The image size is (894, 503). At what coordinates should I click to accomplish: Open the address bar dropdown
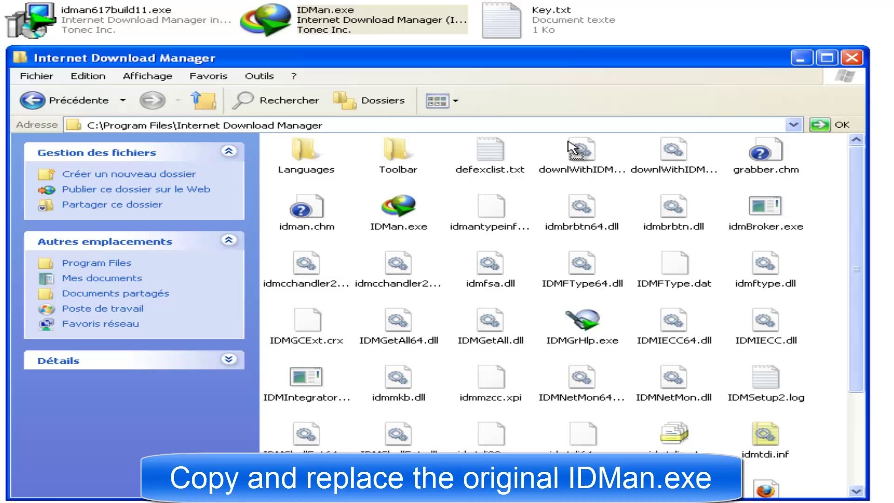pos(793,125)
